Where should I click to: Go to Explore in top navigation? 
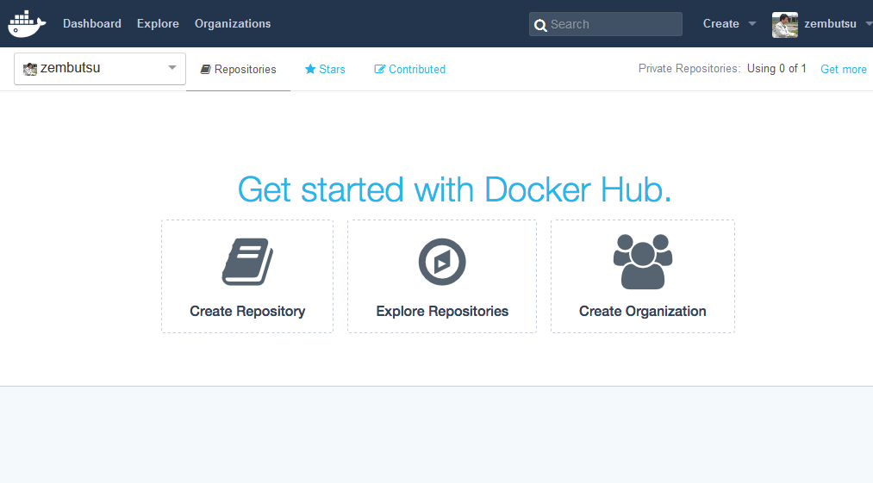(158, 23)
